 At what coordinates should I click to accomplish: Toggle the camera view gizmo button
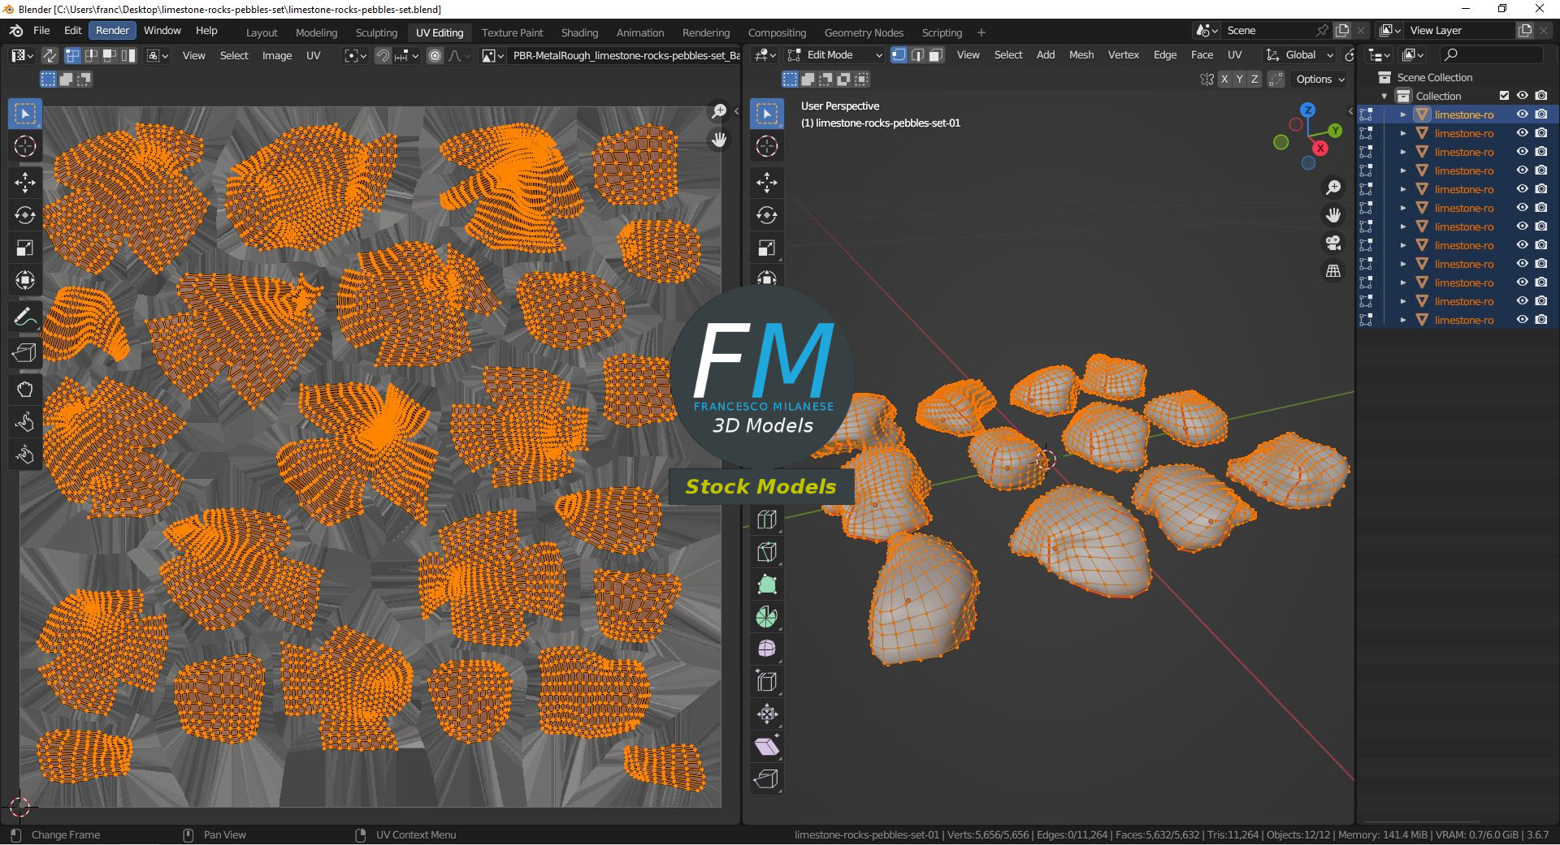pos(1333,243)
